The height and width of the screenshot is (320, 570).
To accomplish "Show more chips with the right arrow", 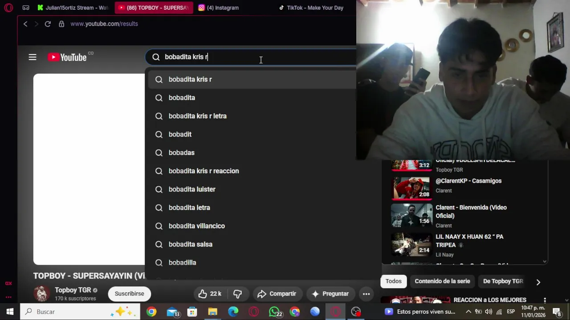I will [538, 282].
